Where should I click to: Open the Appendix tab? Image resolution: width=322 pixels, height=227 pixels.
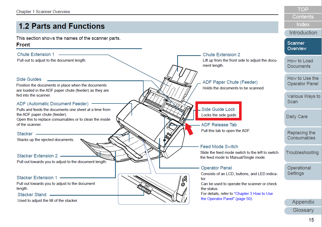point(303,202)
